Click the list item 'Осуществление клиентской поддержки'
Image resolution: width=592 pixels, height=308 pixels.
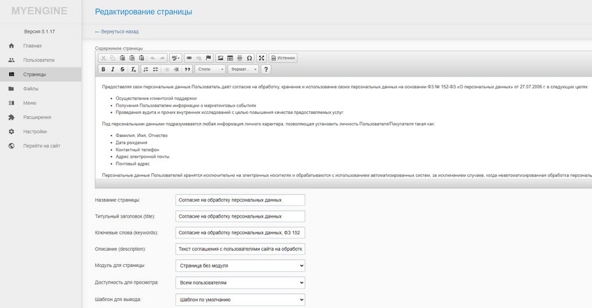tap(156, 99)
